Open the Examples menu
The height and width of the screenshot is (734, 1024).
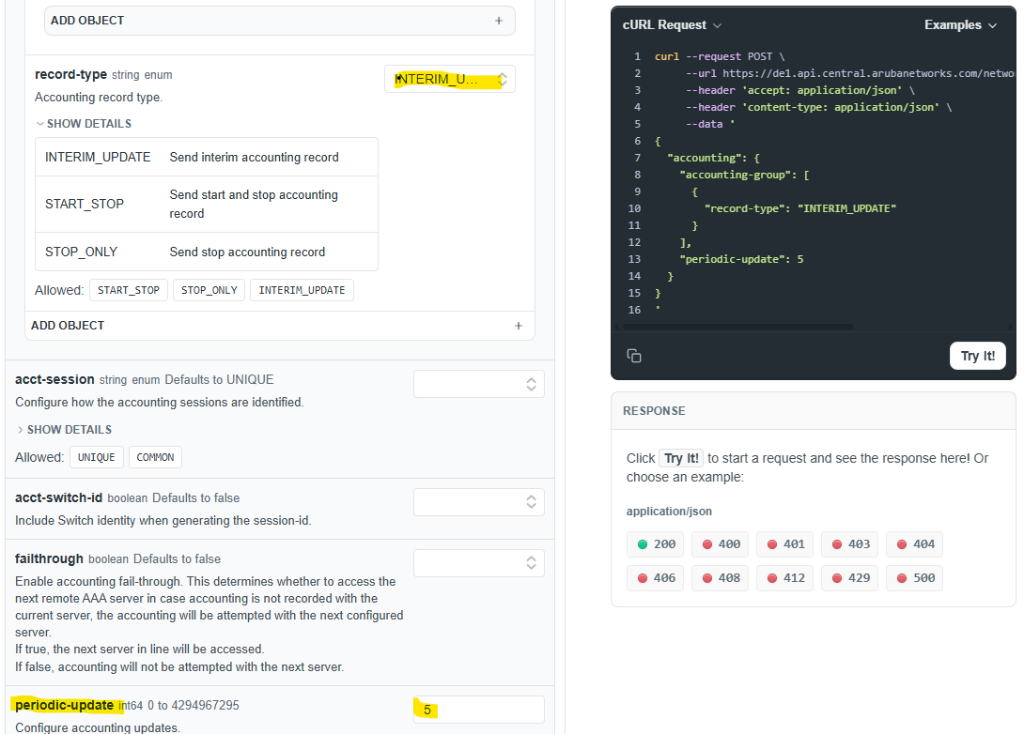pyautogui.click(x=960, y=25)
